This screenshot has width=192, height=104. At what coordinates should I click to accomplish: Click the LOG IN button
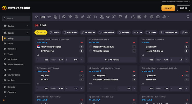click(x=183, y=8)
